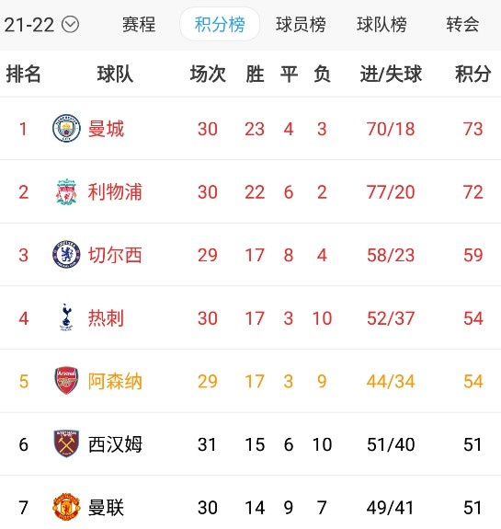Open the 21-22 season selector text
Viewport: 501px width, 529px height.
[29, 25]
